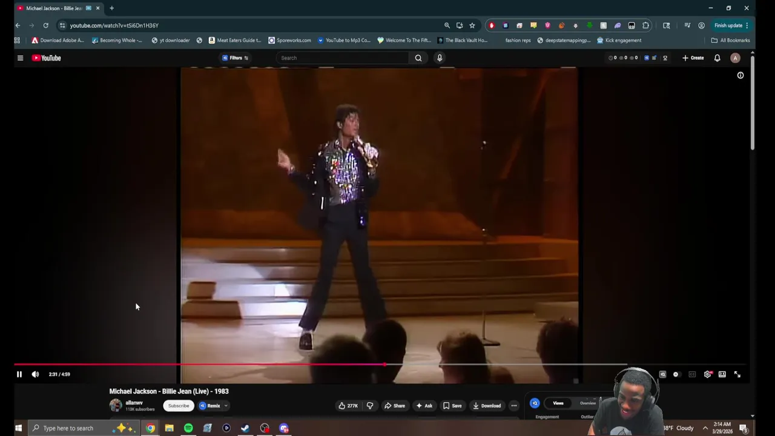This screenshot has height=436, width=775.
Task: Bookmark this page with star
Action: (x=472, y=25)
